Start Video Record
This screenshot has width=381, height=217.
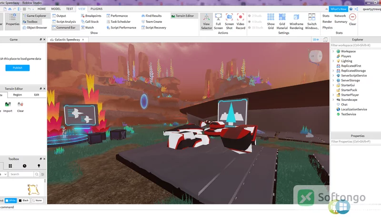241,21
